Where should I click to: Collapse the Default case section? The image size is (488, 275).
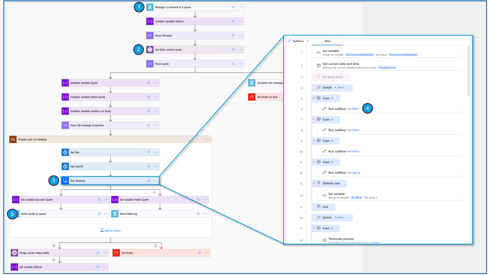click(x=314, y=183)
